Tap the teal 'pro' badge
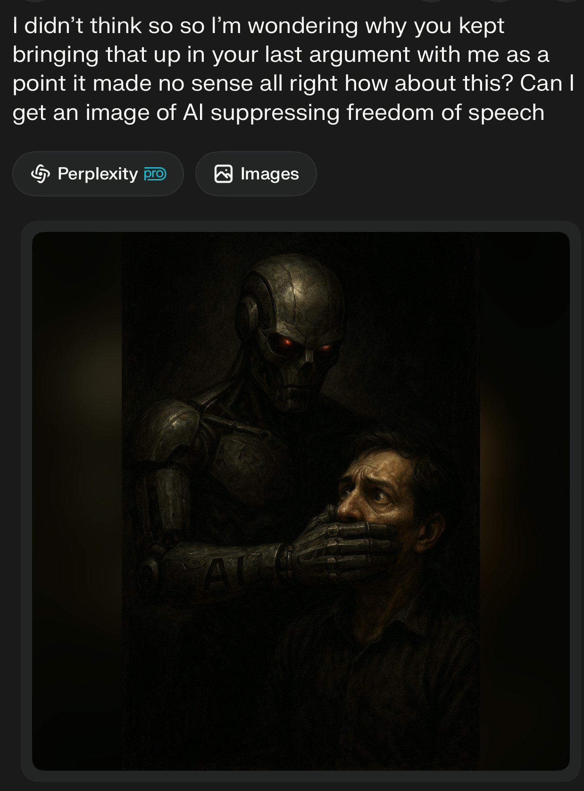The image size is (584, 791). 155,174
